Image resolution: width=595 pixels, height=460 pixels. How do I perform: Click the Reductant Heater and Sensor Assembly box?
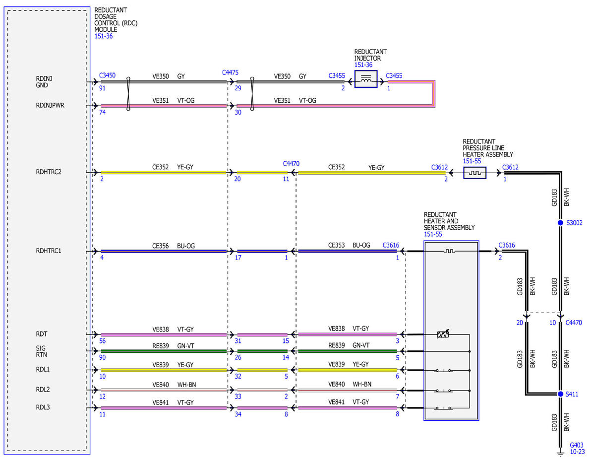coord(452,330)
